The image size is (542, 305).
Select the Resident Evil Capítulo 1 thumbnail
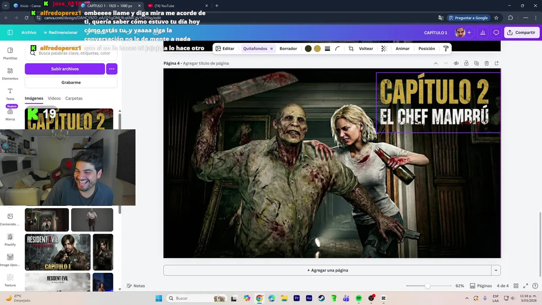[x=58, y=252]
